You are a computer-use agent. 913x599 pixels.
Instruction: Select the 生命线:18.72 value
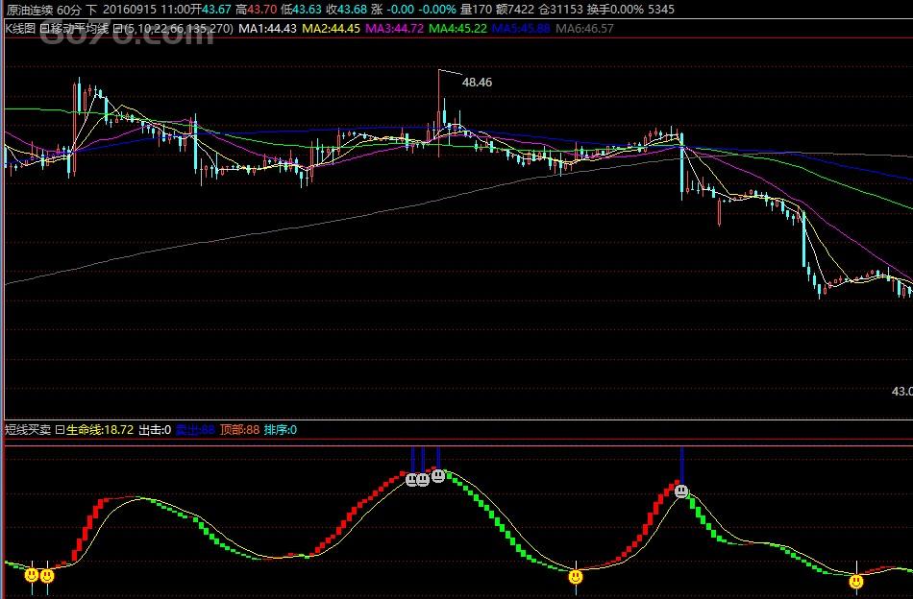(x=100, y=430)
